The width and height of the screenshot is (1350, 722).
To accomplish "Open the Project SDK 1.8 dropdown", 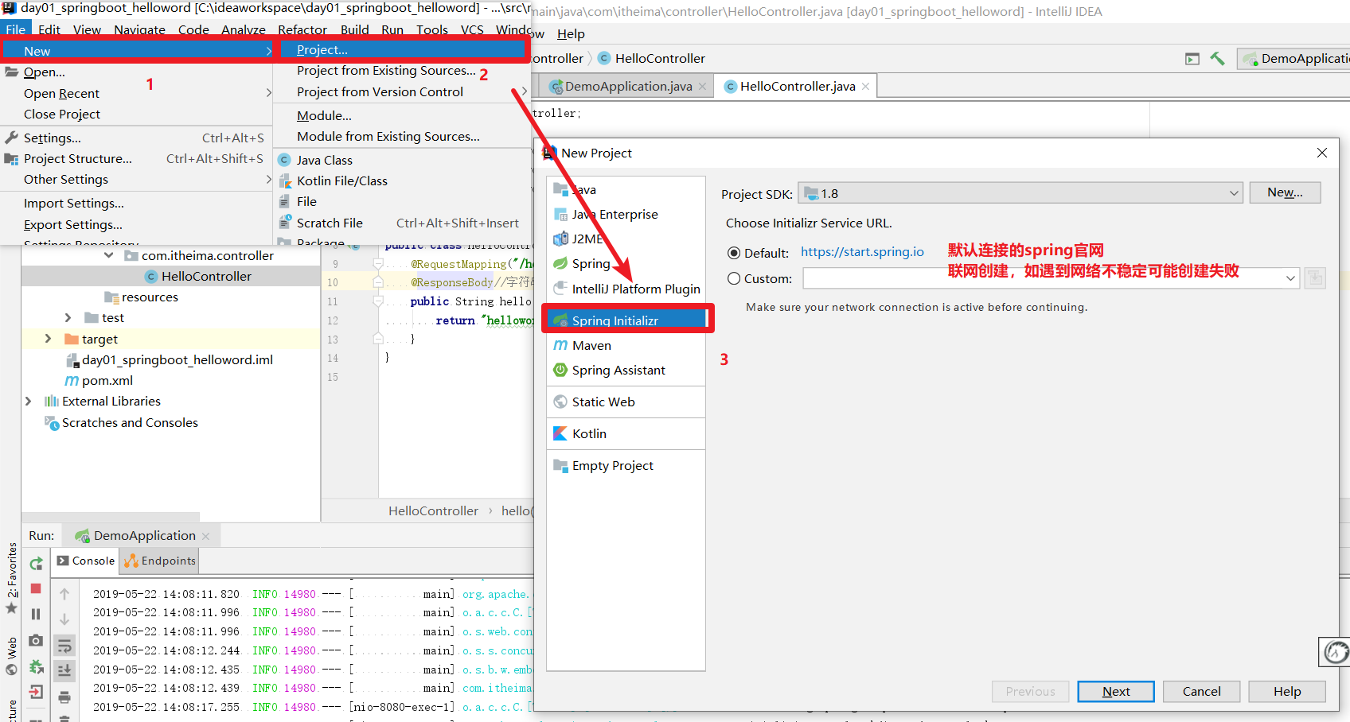I will [1020, 193].
